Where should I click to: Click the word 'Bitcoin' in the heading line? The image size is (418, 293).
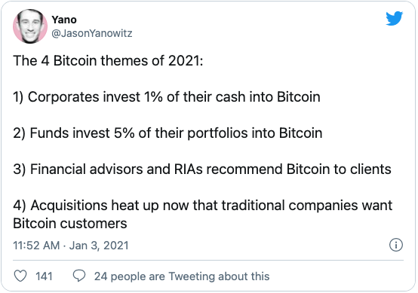75,61
